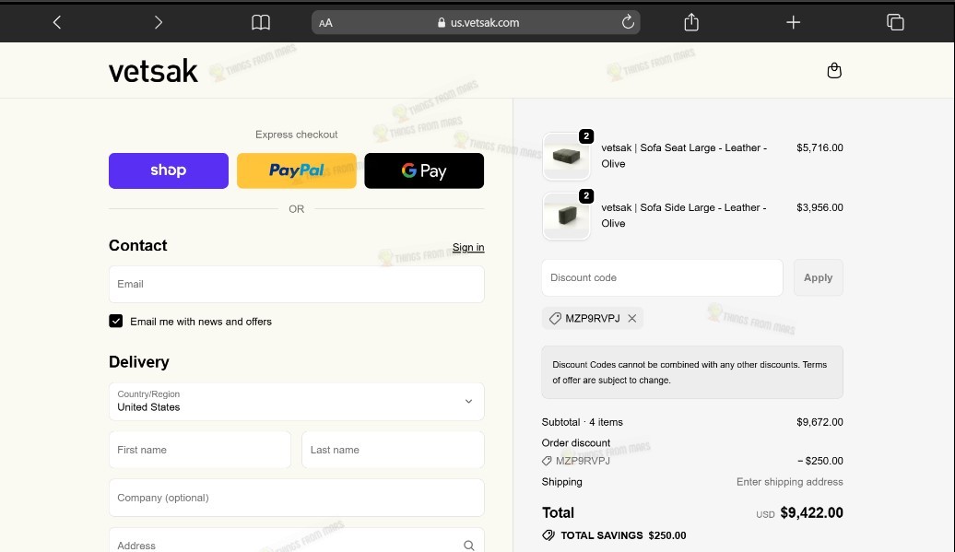Add a new tab with the plus icon

point(793,22)
